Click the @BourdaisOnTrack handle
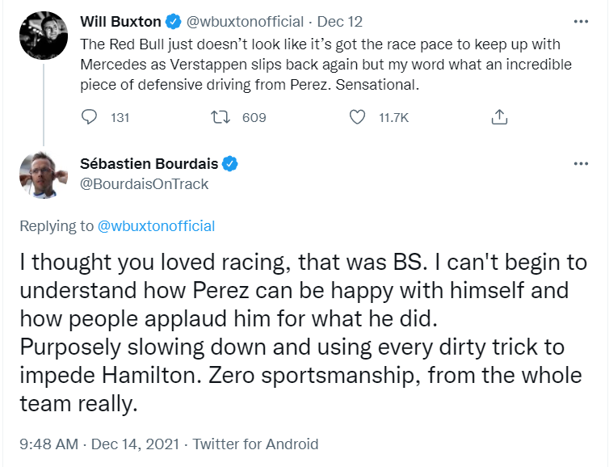Viewport: 609px width, 467px height. pyautogui.click(x=145, y=184)
